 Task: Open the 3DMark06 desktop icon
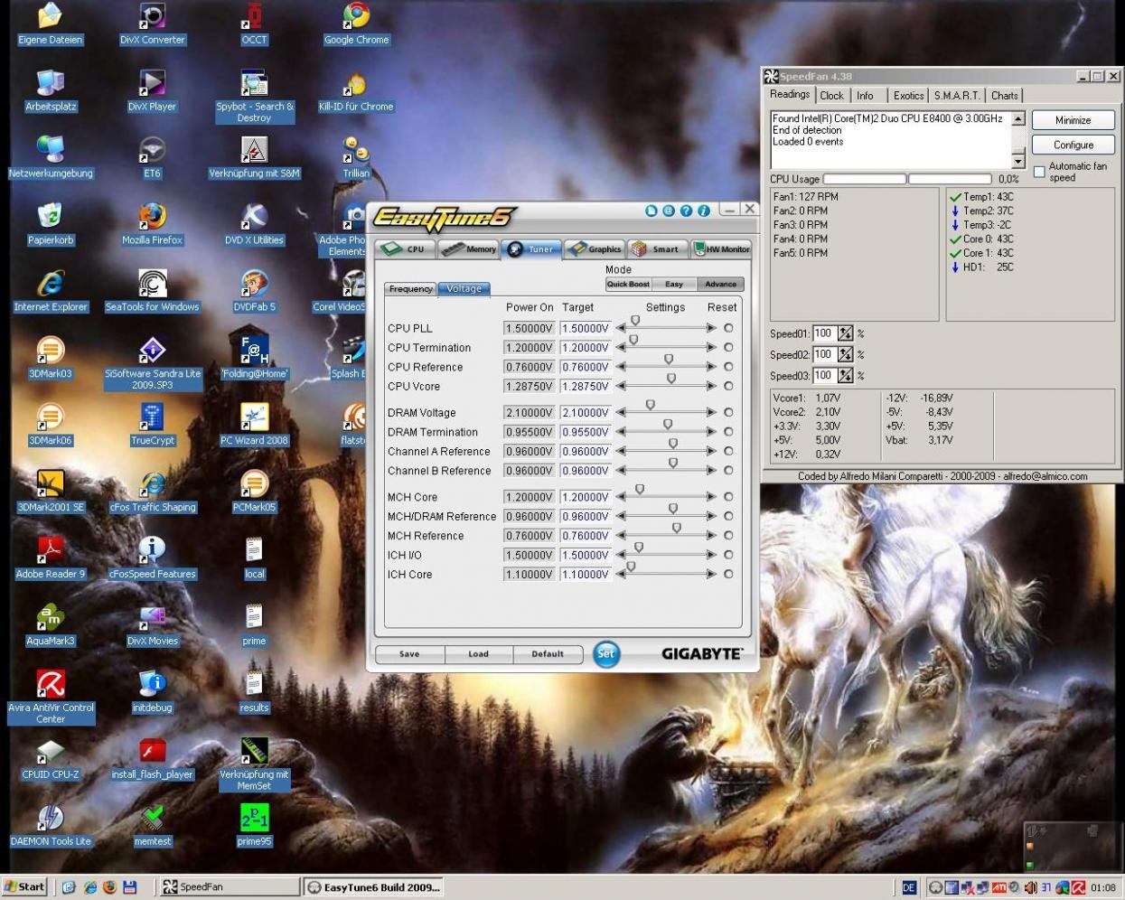[x=50, y=418]
